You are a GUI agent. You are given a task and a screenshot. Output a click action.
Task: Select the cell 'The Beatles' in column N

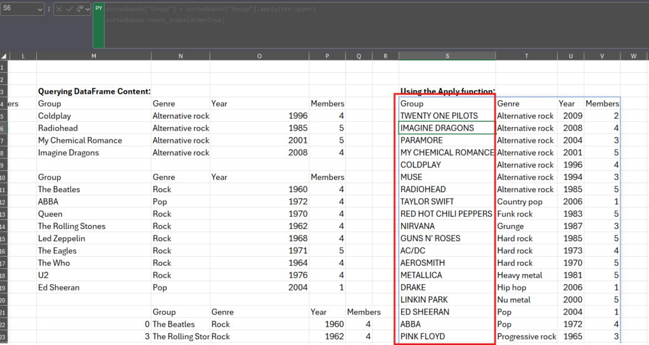point(181,324)
